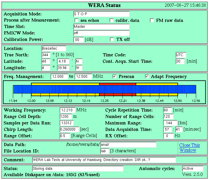209x180 pixels.
Task: Follow the Close This Window link
Action: pyautogui.click(x=189, y=148)
